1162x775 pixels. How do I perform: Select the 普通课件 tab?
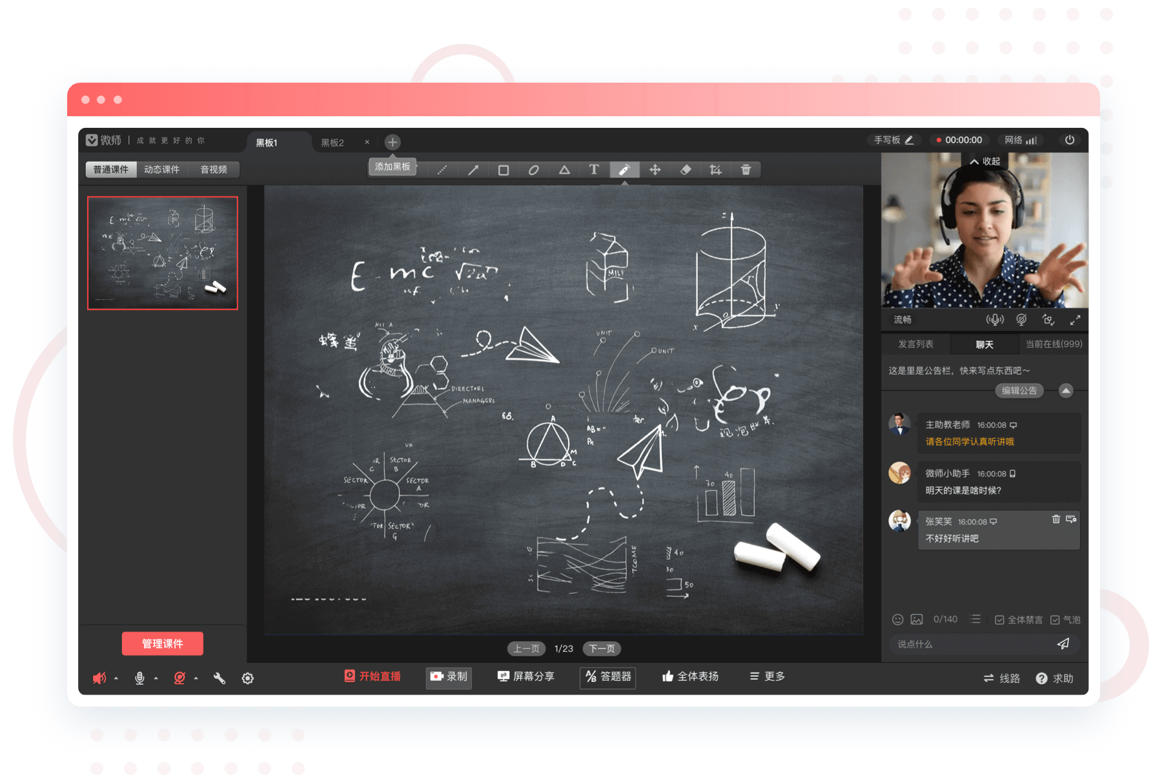pyautogui.click(x=111, y=169)
